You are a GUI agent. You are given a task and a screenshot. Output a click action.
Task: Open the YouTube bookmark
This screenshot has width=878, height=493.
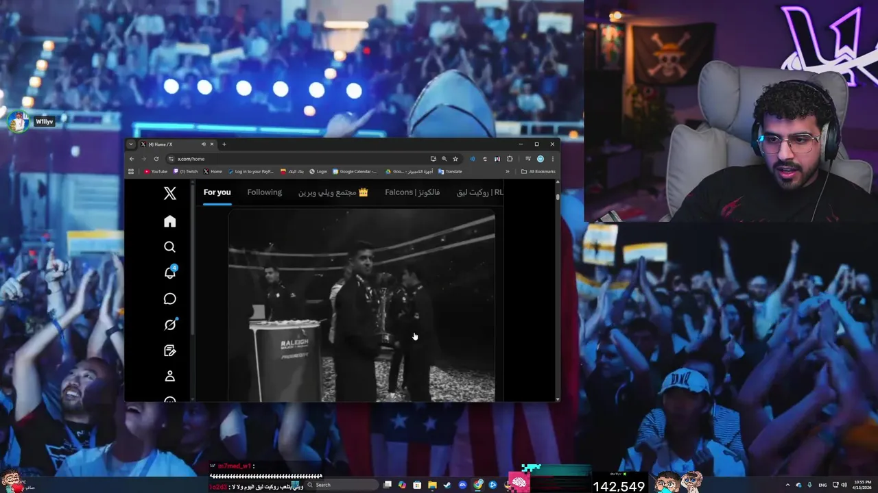point(156,172)
